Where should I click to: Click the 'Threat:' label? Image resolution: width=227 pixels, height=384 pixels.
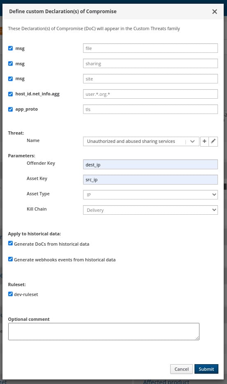(16, 133)
